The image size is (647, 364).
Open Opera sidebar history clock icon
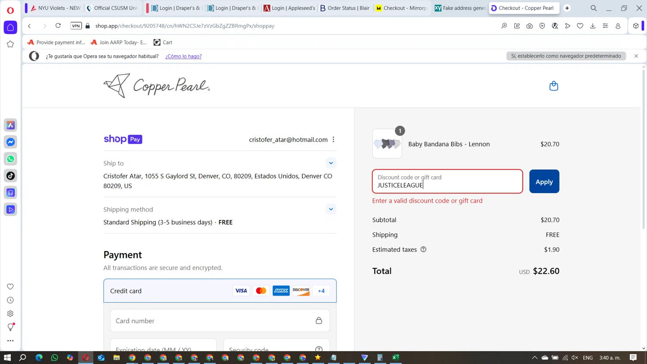click(10, 300)
